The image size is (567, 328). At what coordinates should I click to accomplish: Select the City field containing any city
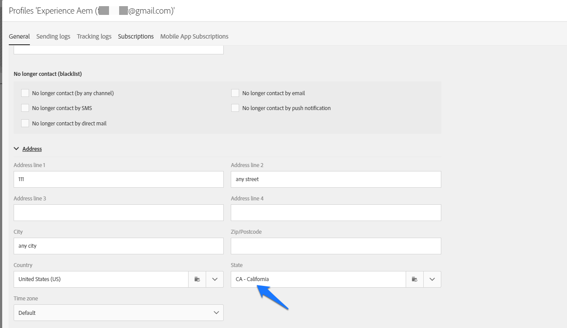118,246
